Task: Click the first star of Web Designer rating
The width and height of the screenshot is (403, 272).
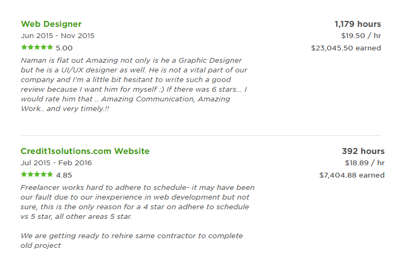Action: [24, 47]
